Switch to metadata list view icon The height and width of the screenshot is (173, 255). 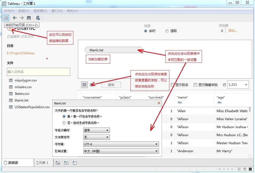click(91, 85)
